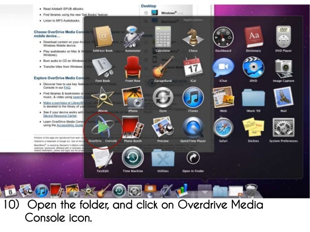Open Numbers chart icon in the Dock

click(x=181, y=190)
